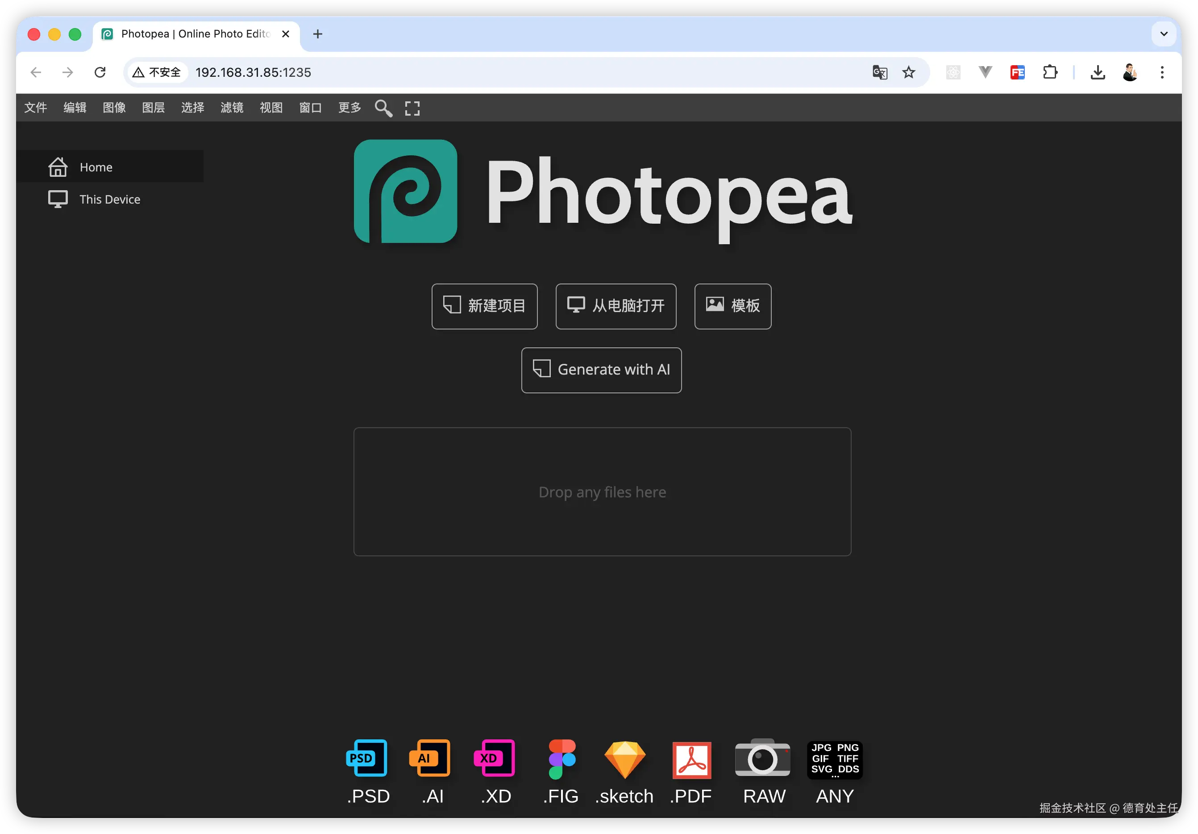Screen dimensions: 1198x834
Task: Click the Generate with AI button
Action: tap(601, 370)
